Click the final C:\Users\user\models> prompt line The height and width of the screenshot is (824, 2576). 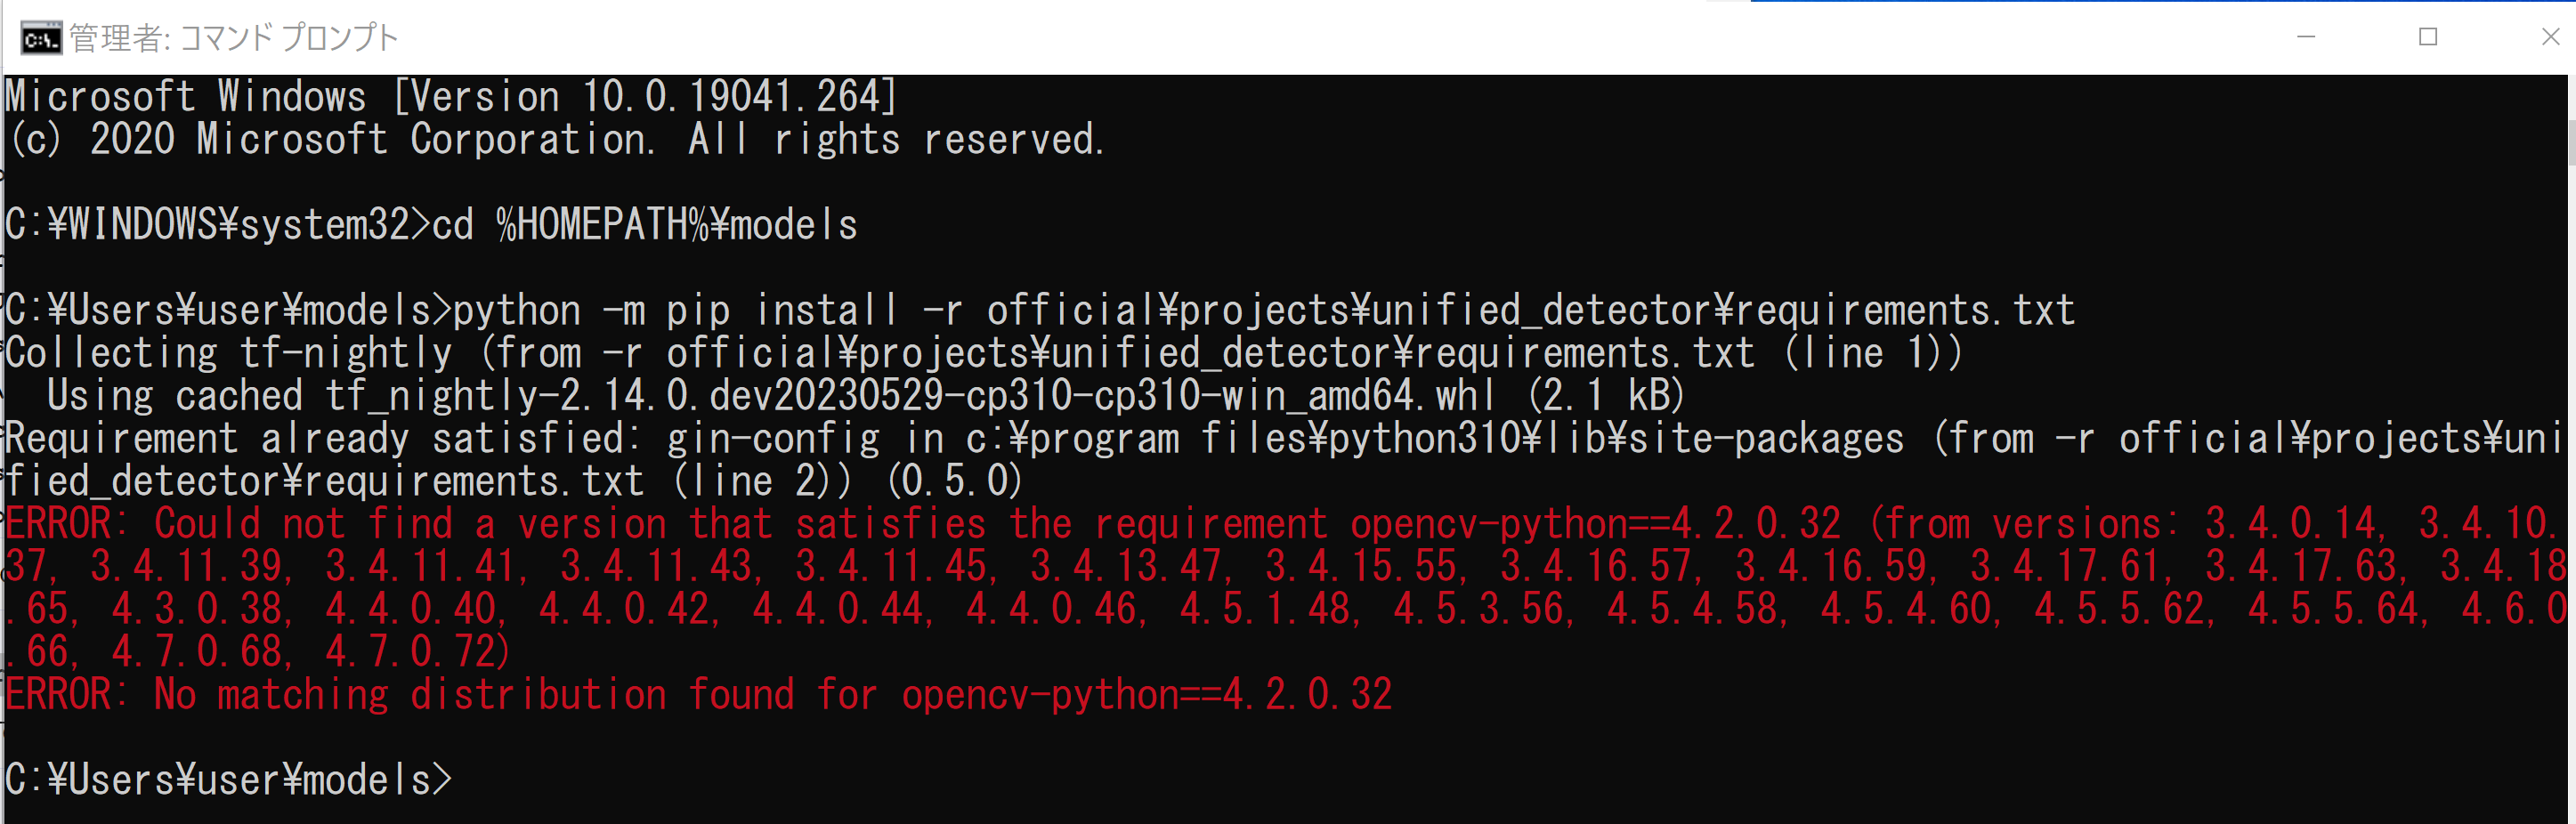(229, 780)
